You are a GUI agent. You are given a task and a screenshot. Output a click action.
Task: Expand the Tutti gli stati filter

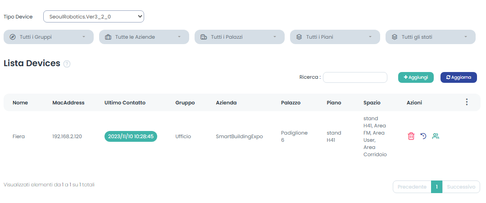click(430, 37)
